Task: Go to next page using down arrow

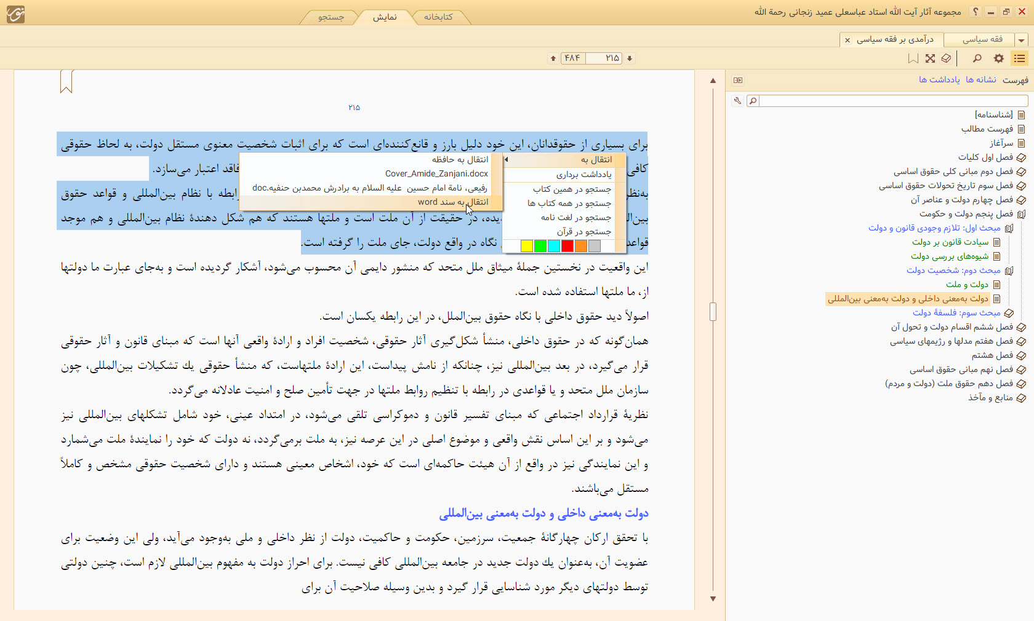Action: click(x=630, y=58)
